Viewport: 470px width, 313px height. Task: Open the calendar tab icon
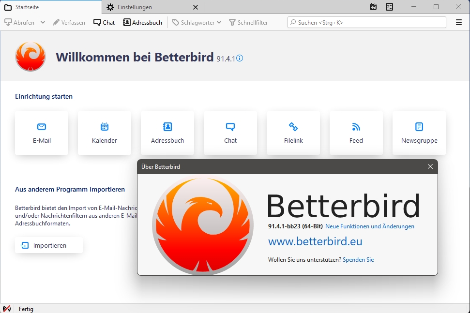373,7
